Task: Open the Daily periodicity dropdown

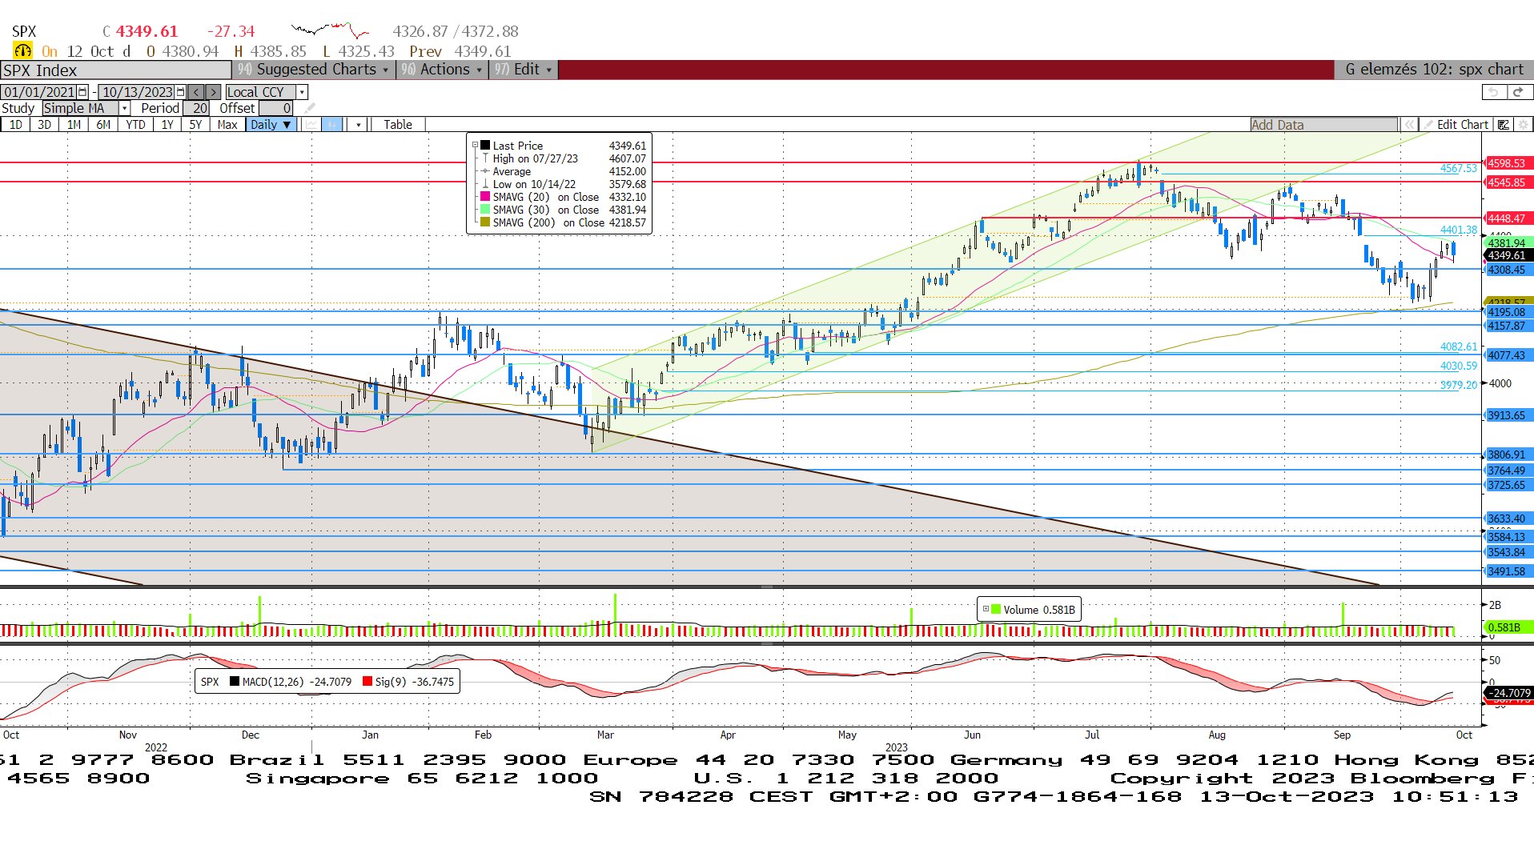Action: click(272, 124)
